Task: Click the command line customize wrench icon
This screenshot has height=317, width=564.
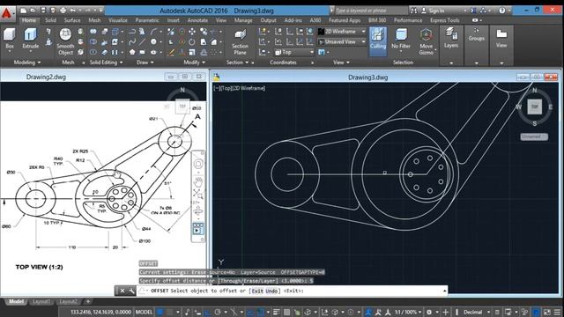Action: (x=131, y=291)
